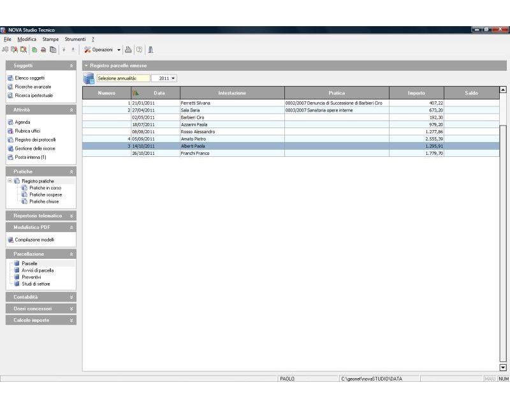The width and height of the screenshot is (510, 408).
Task: Open the ? help menu
Action: [x=93, y=39]
